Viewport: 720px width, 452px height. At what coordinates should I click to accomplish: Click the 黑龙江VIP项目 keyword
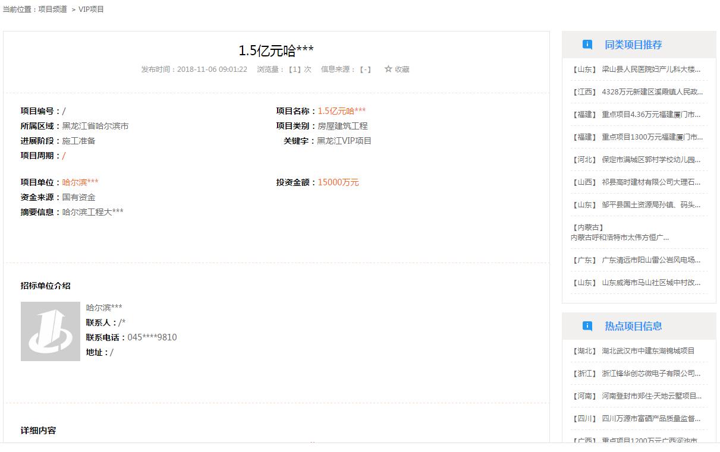point(344,140)
